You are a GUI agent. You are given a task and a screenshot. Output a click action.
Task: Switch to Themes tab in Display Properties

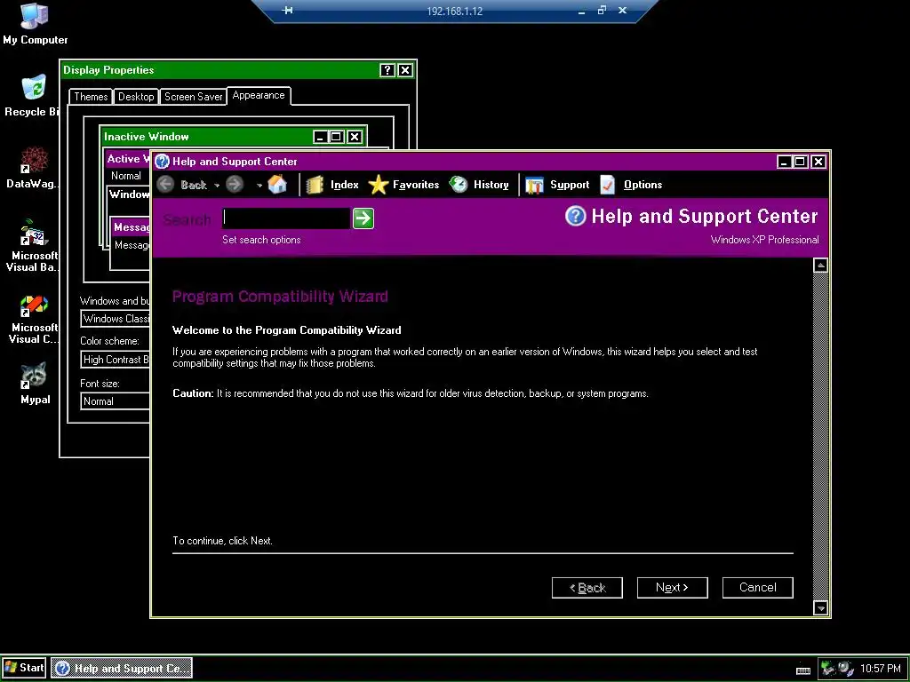91,97
